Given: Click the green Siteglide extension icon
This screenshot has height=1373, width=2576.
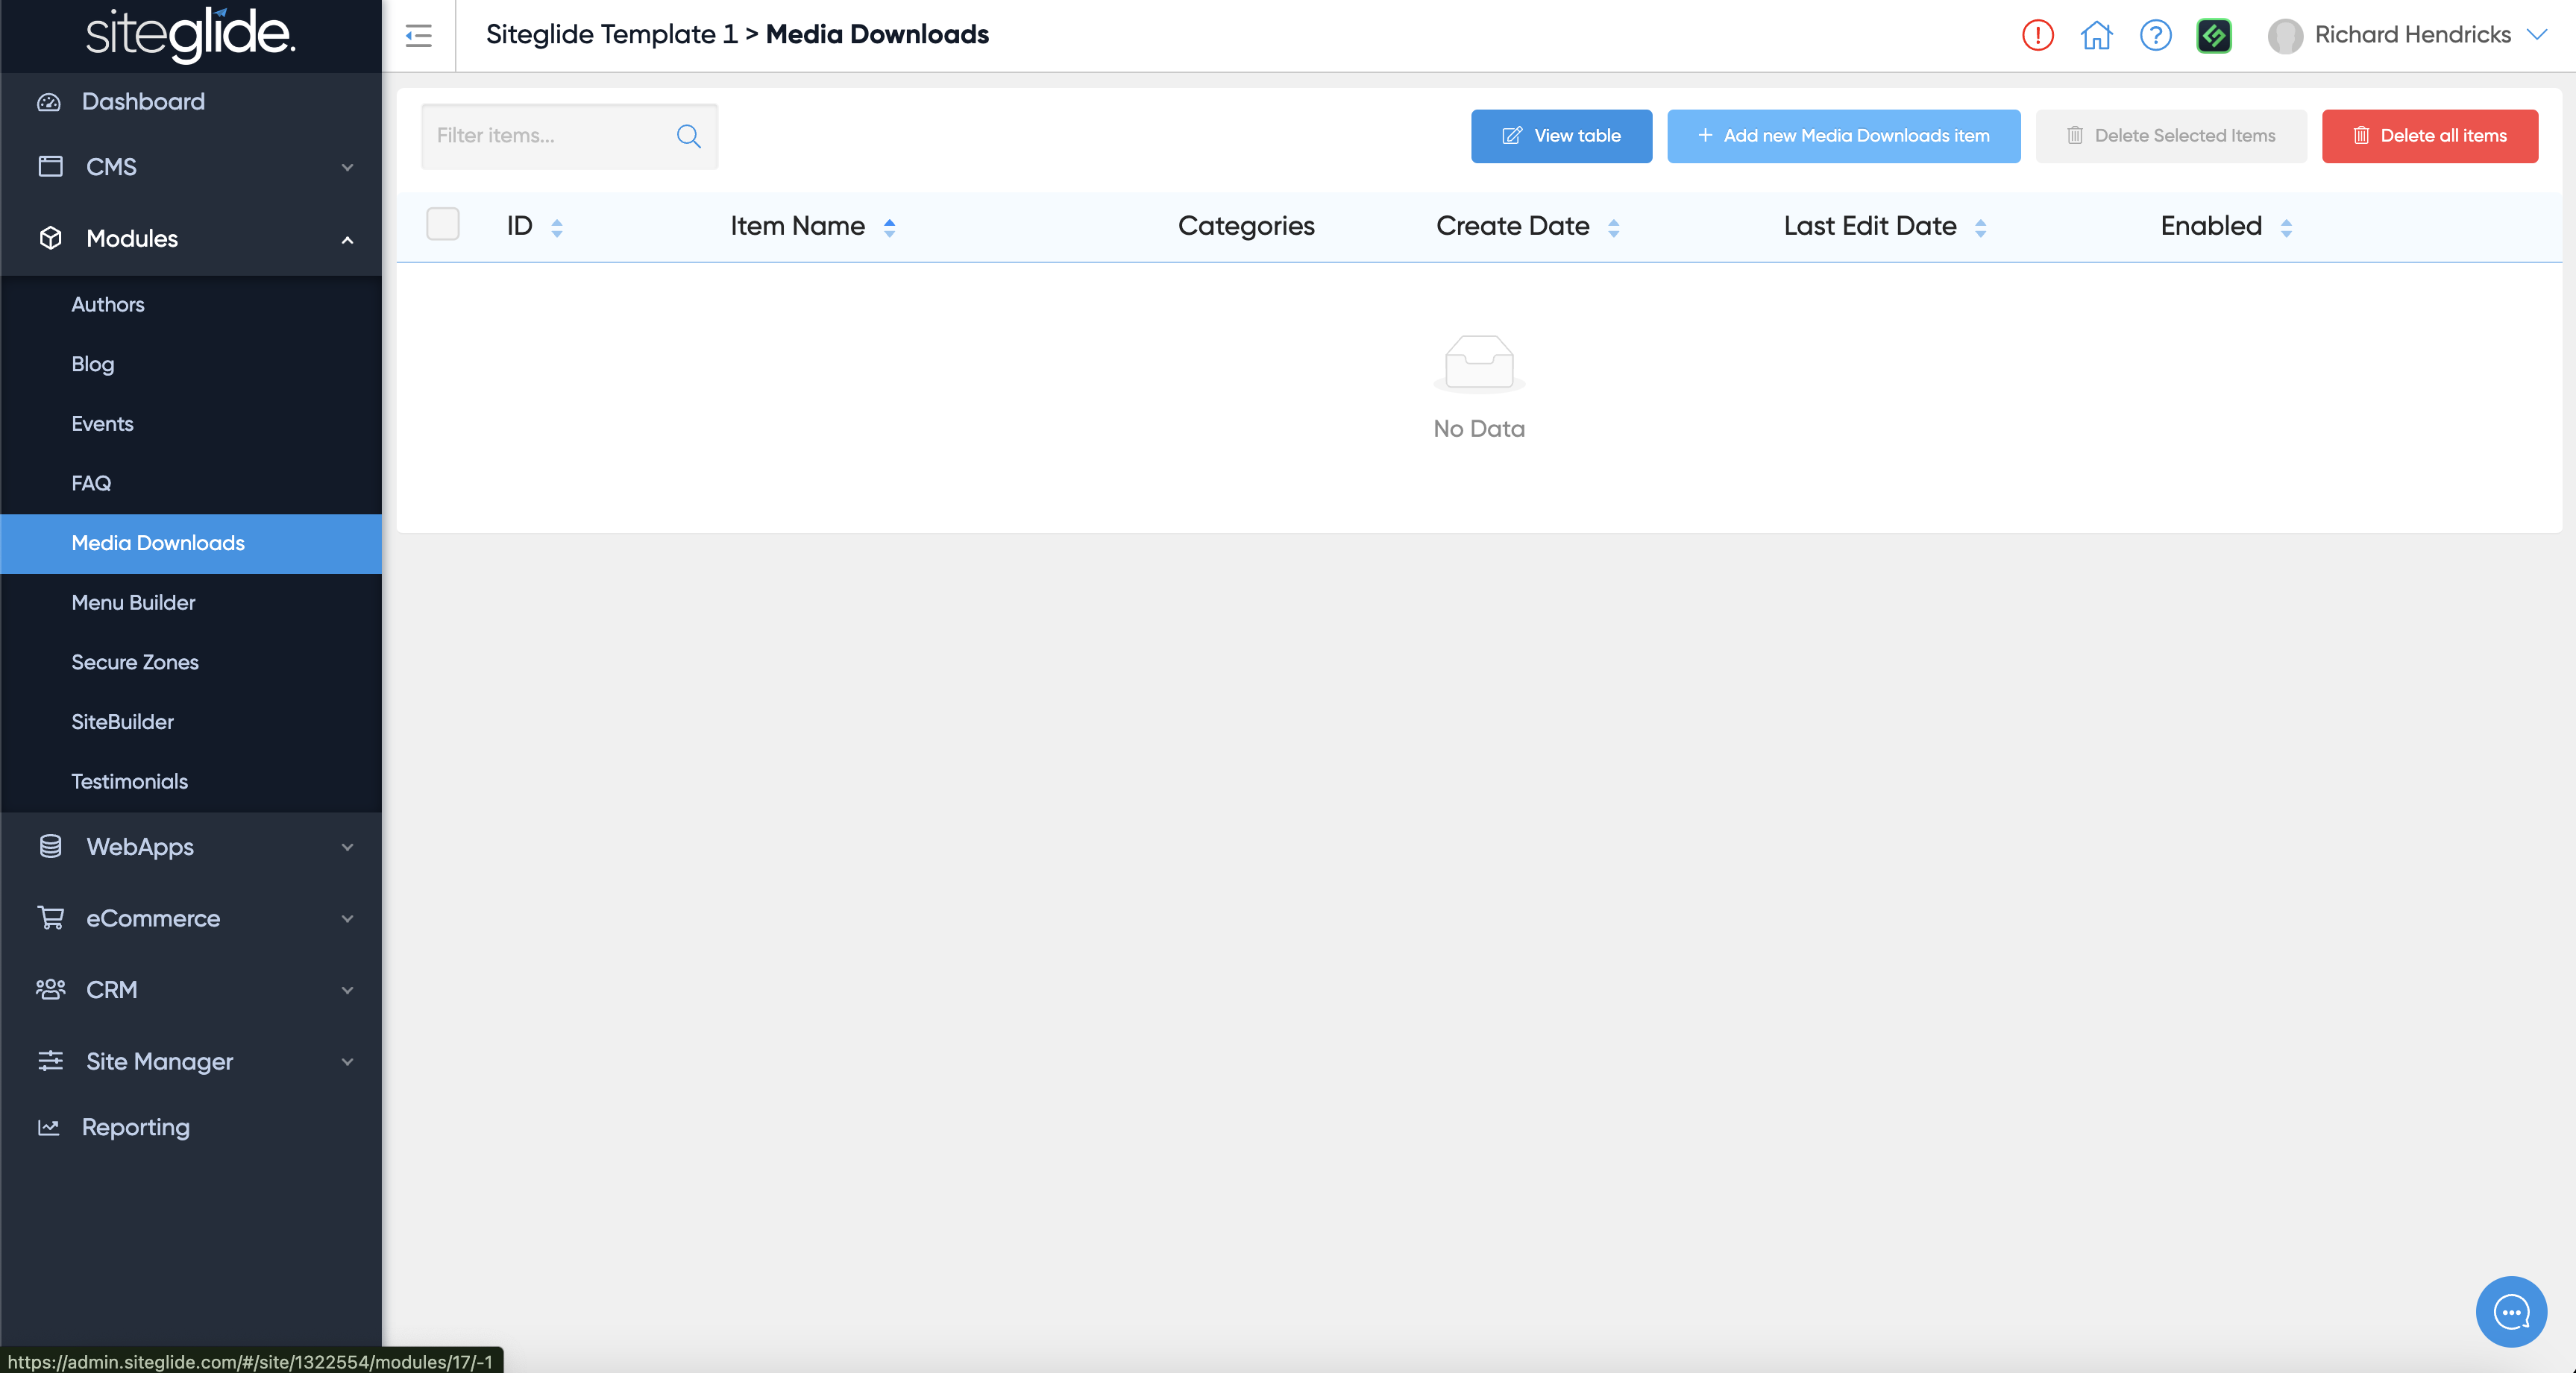Looking at the screenshot, I should click(x=2214, y=35).
